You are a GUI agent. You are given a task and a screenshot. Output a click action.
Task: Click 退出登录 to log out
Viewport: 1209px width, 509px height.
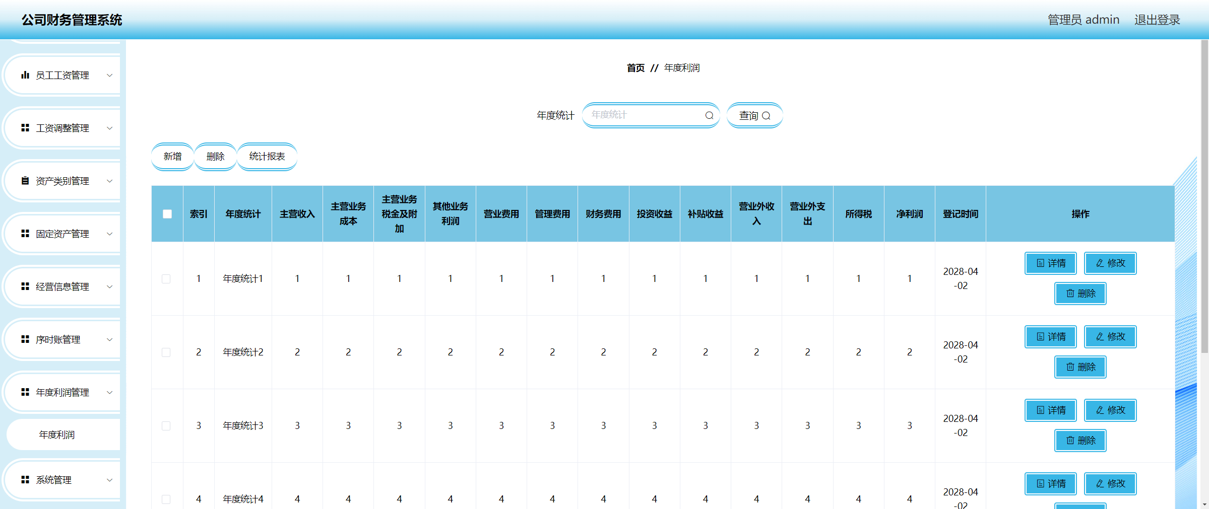pyautogui.click(x=1157, y=20)
